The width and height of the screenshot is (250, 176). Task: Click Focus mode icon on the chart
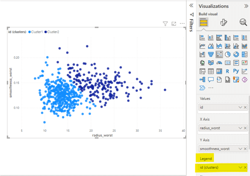[x=174, y=24]
